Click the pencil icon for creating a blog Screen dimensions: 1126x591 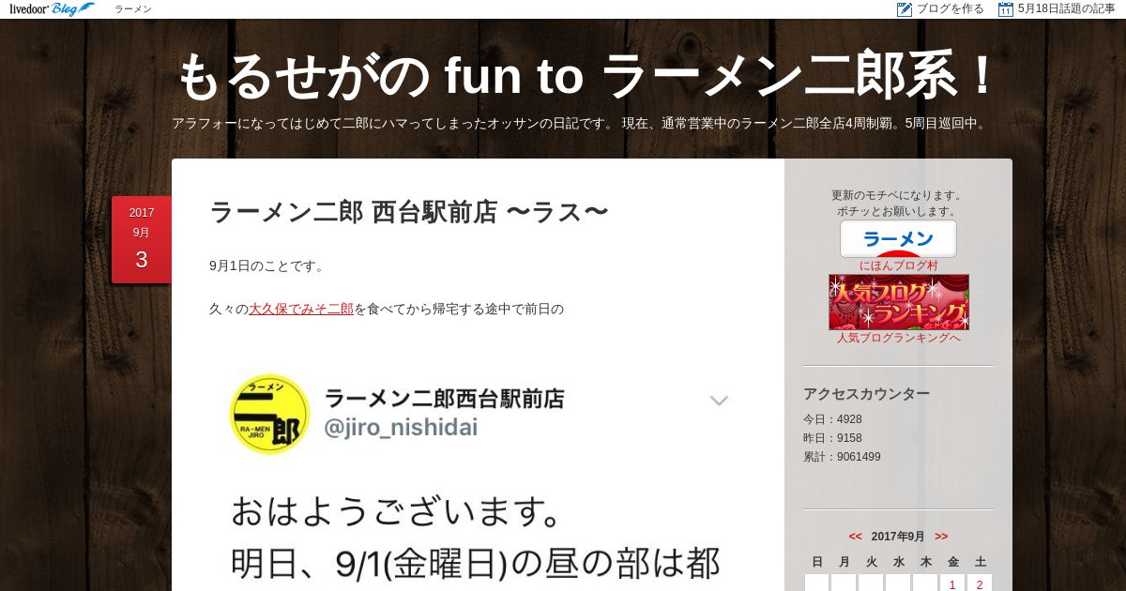[905, 9]
